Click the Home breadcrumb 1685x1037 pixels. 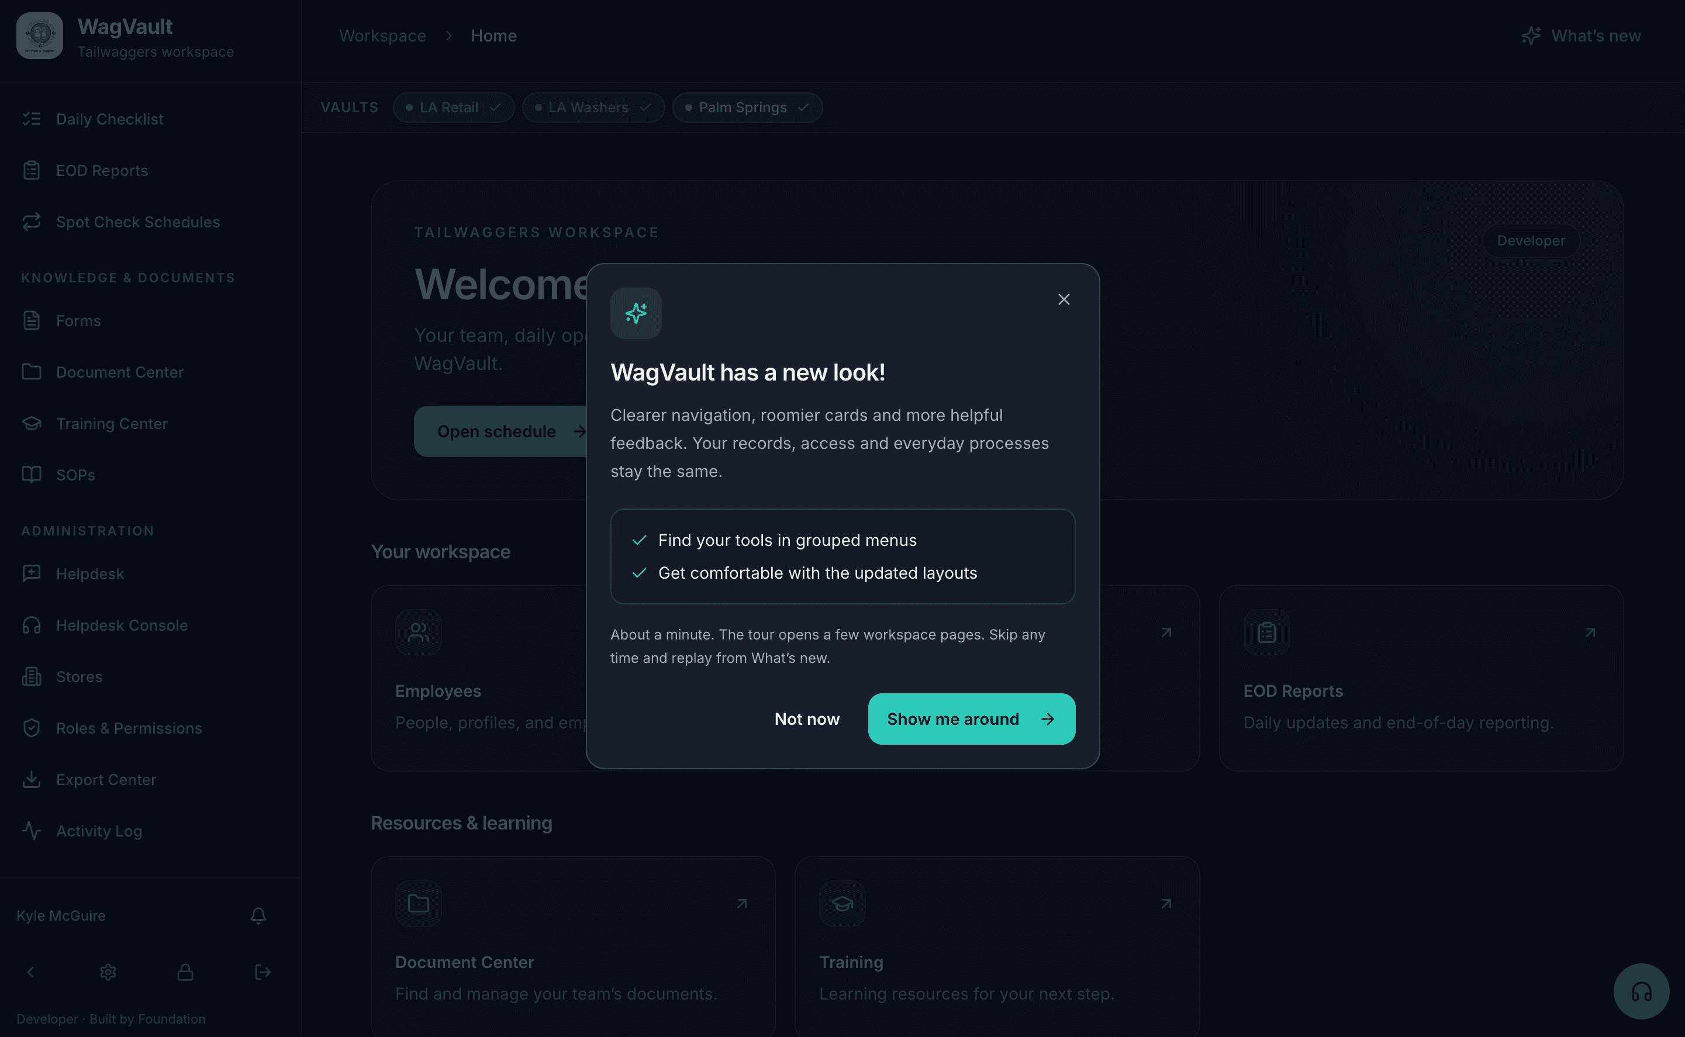[x=494, y=36]
